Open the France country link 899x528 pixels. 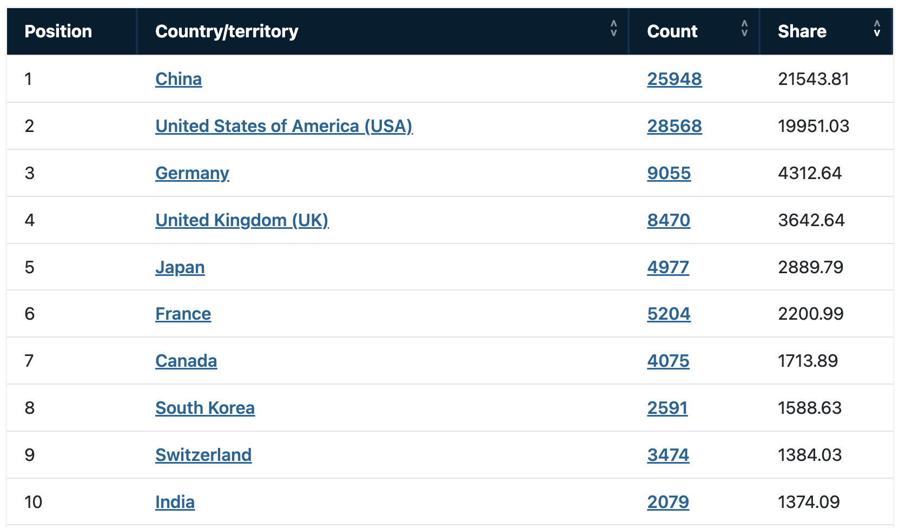tap(183, 314)
